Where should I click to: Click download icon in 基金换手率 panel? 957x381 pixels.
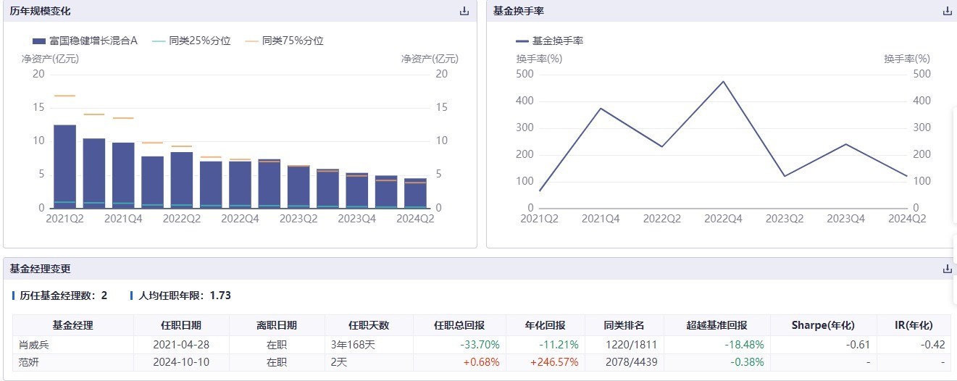(947, 11)
